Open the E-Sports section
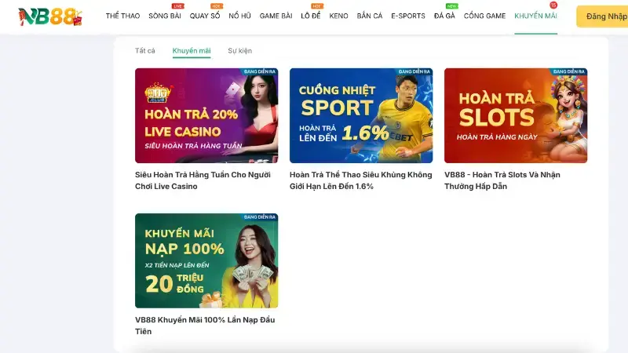This screenshot has height=353, width=628. point(407,16)
